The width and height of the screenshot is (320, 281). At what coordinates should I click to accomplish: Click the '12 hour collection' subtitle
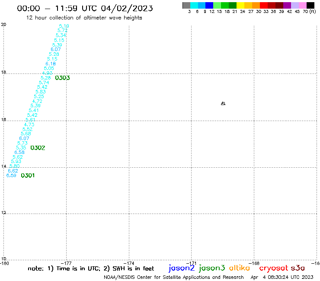tap(84, 18)
